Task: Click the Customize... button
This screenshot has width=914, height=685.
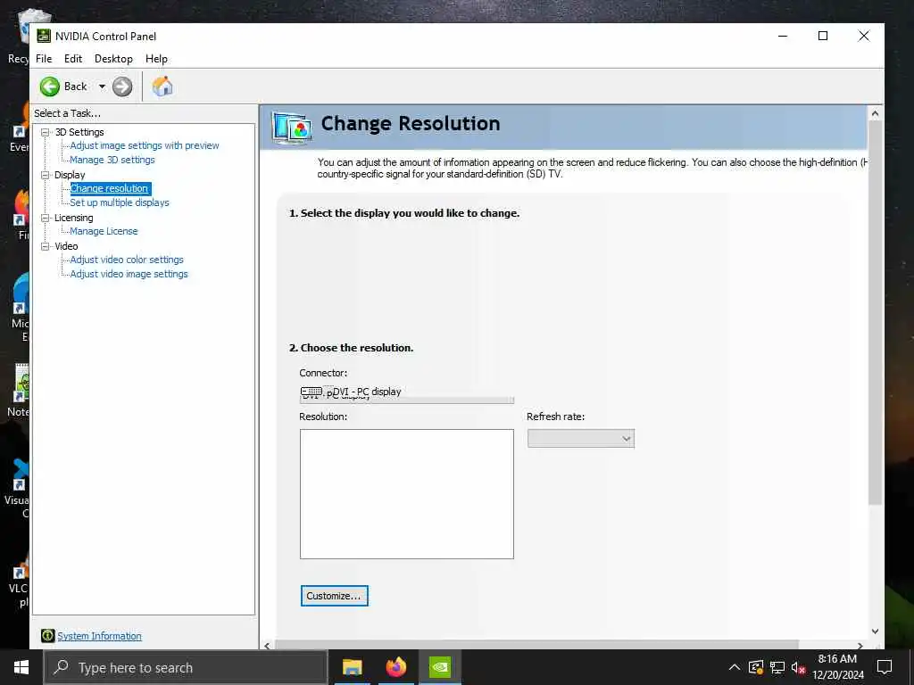Action: [335, 596]
